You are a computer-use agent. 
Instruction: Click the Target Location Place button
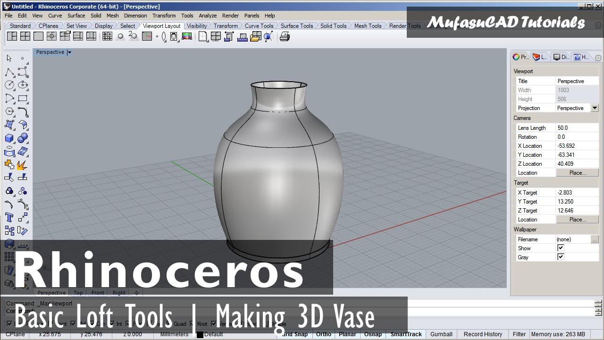coord(578,219)
